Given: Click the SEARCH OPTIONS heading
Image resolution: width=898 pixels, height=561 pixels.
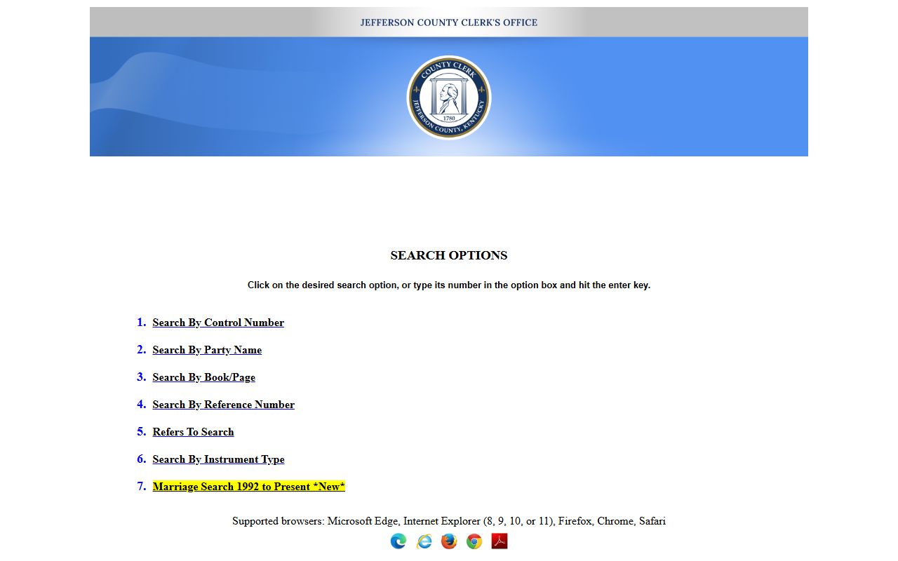Looking at the screenshot, I should coord(449,255).
